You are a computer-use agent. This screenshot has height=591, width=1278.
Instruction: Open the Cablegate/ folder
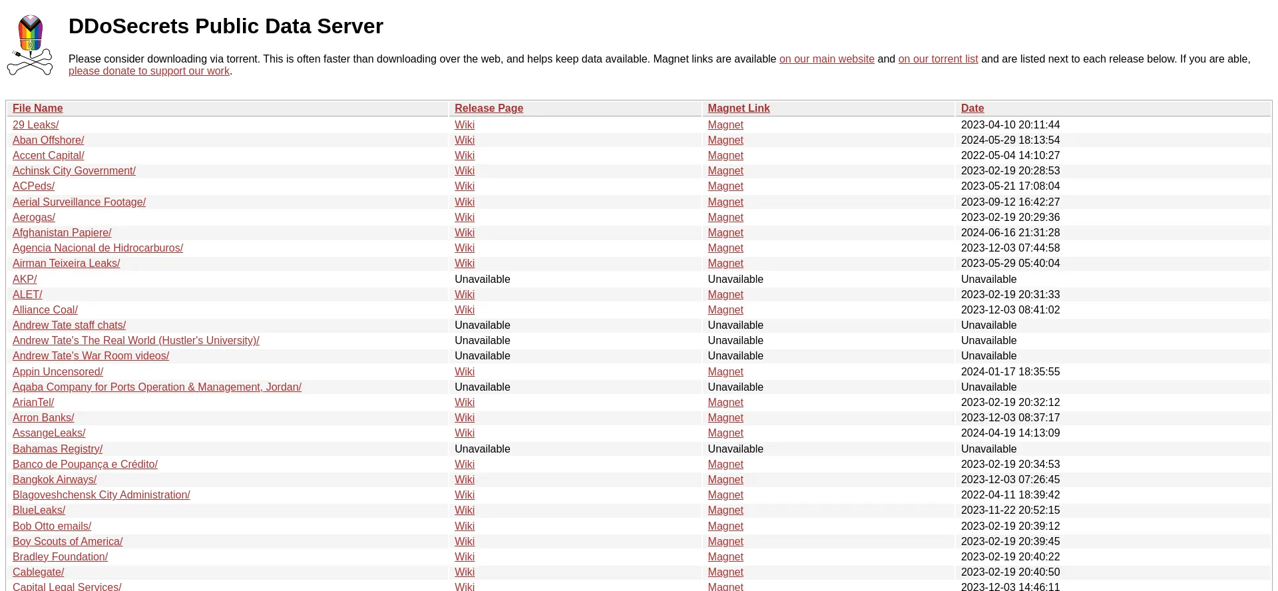click(x=38, y=572)
